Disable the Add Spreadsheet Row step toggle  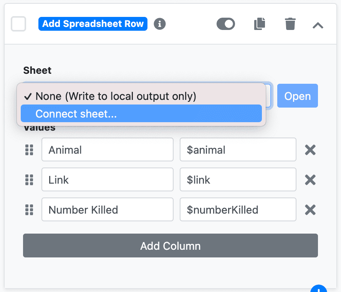click(226, 24)
